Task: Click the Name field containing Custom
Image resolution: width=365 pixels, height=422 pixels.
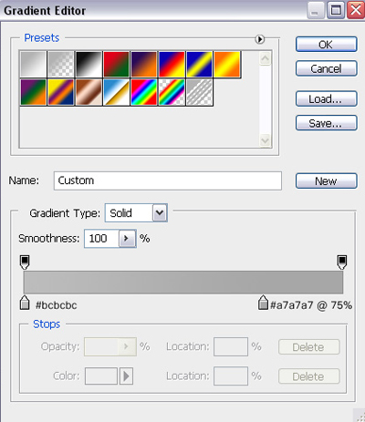Action: 168,180
